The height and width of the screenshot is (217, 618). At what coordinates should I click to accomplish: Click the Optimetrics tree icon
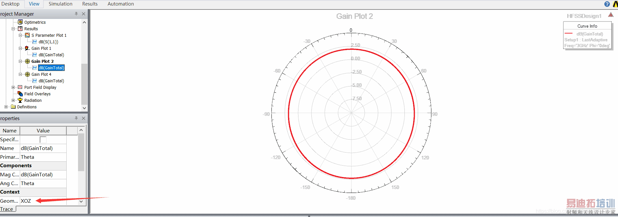(x=20, y=22)
